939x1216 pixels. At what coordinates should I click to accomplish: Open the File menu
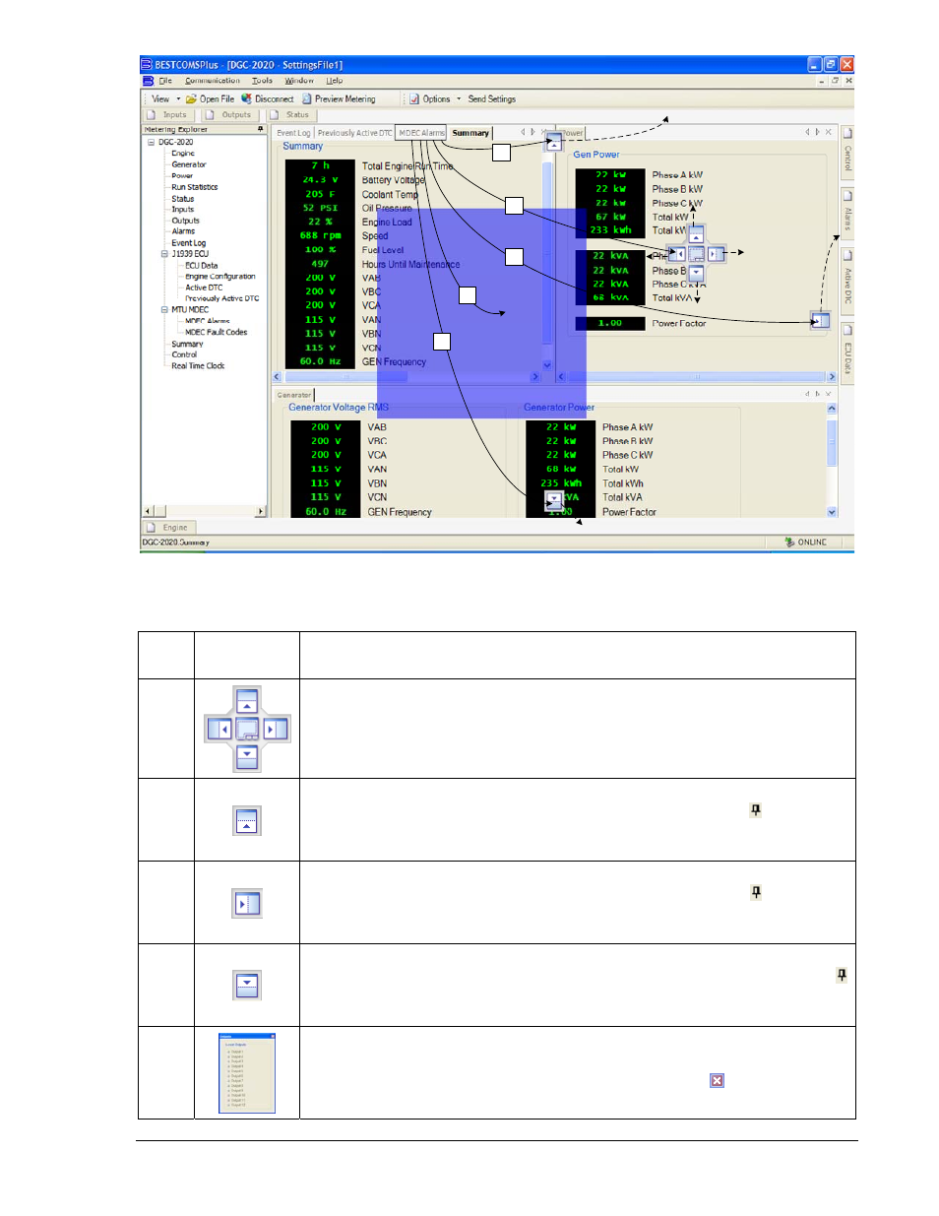pyautogui.click(x=165, y=81)
